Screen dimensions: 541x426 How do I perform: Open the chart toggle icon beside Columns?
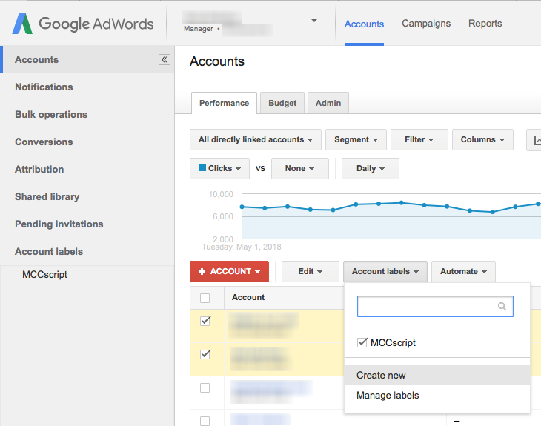pyautogui.click(x=534, y=140)
